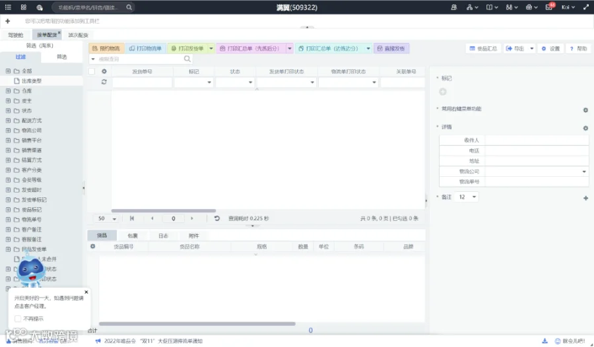Open the 导出 dropdown arrow
Screen dimensions: 594x347
(531, 49)
